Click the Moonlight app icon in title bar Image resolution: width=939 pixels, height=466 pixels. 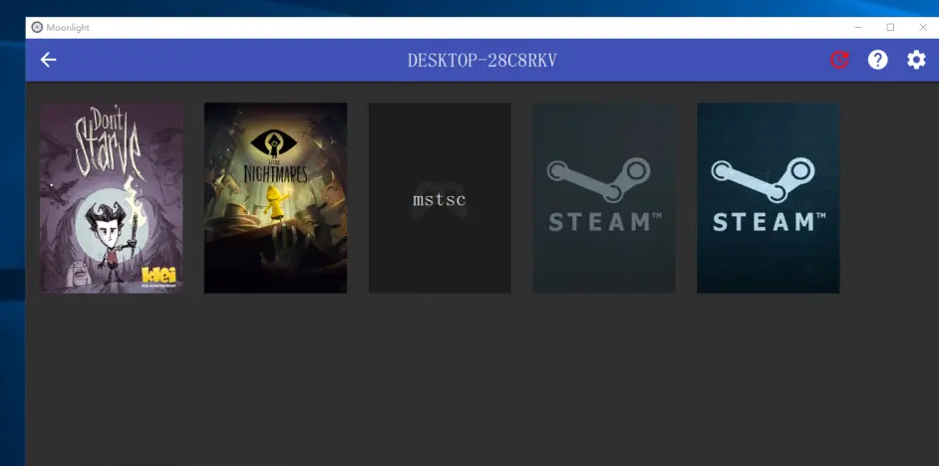pyautogui.click(x=37, y=28)
